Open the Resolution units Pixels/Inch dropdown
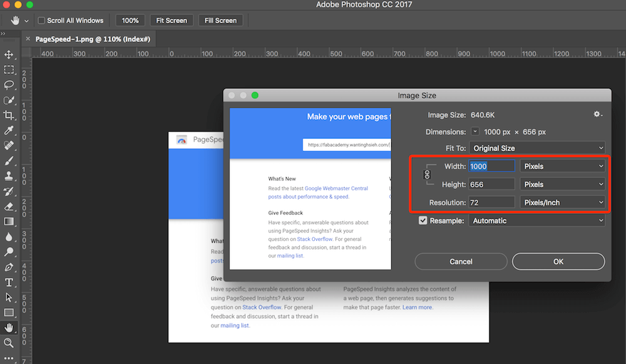The image size is (626, 364). (x=562, y=202)
